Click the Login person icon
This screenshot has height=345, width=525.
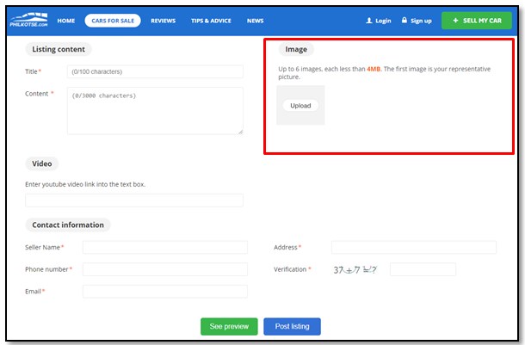coord(369,21)
